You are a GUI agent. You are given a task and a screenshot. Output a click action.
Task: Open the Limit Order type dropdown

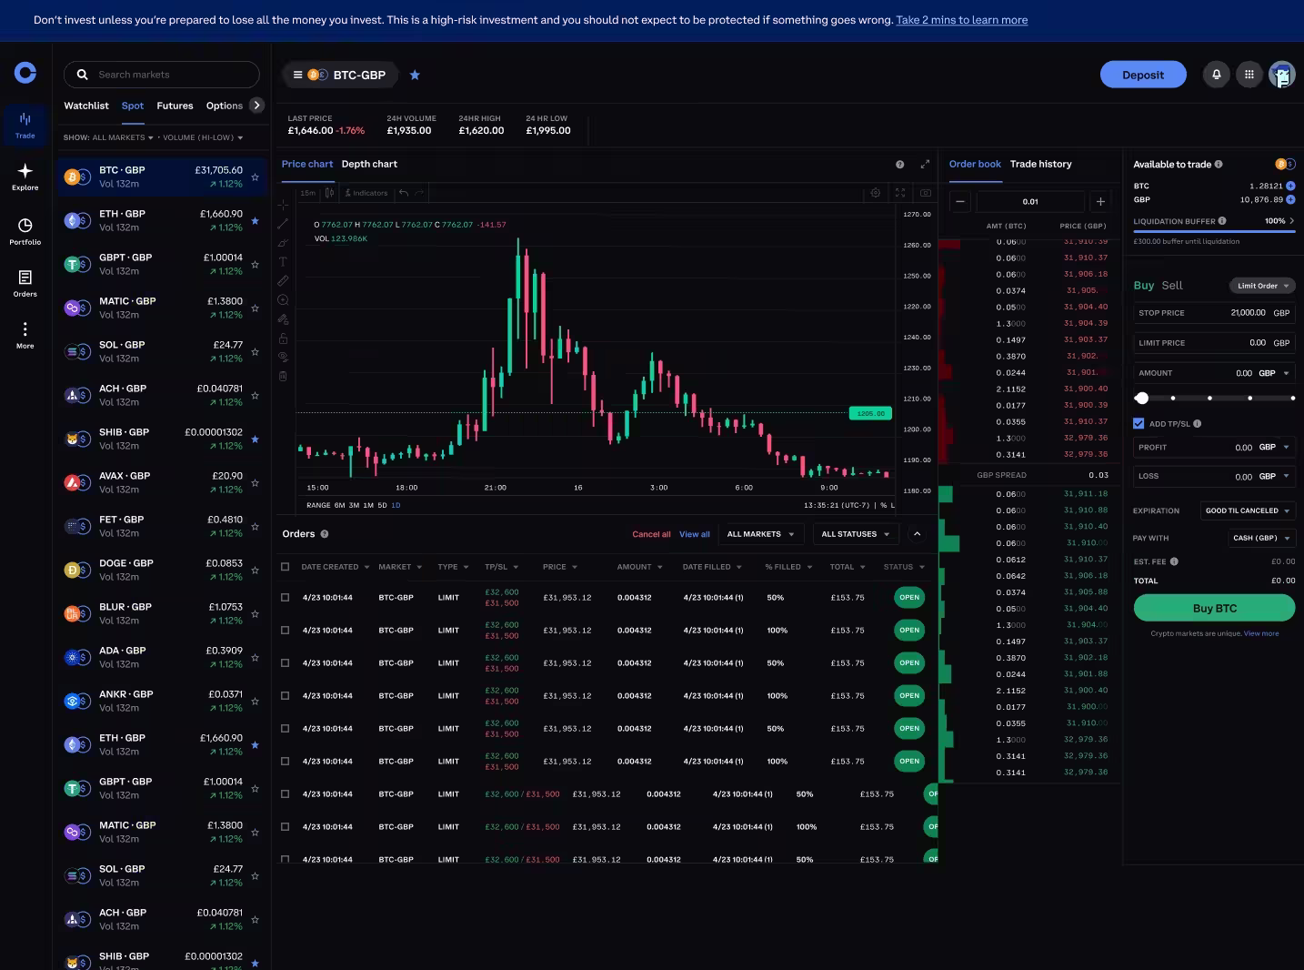point(1262,286)
